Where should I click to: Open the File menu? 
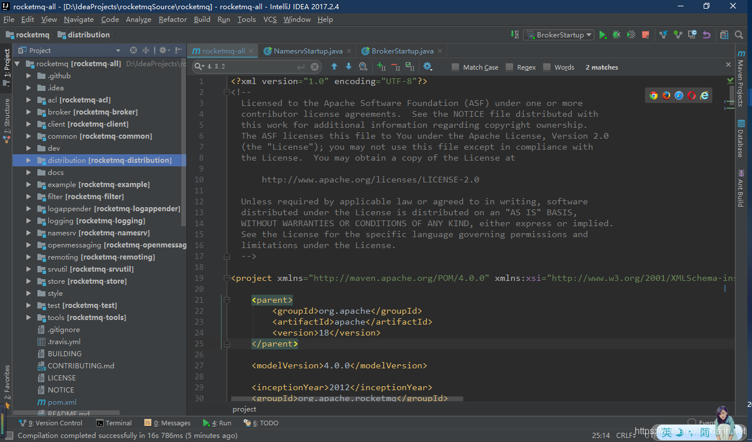tap(9, 19)
